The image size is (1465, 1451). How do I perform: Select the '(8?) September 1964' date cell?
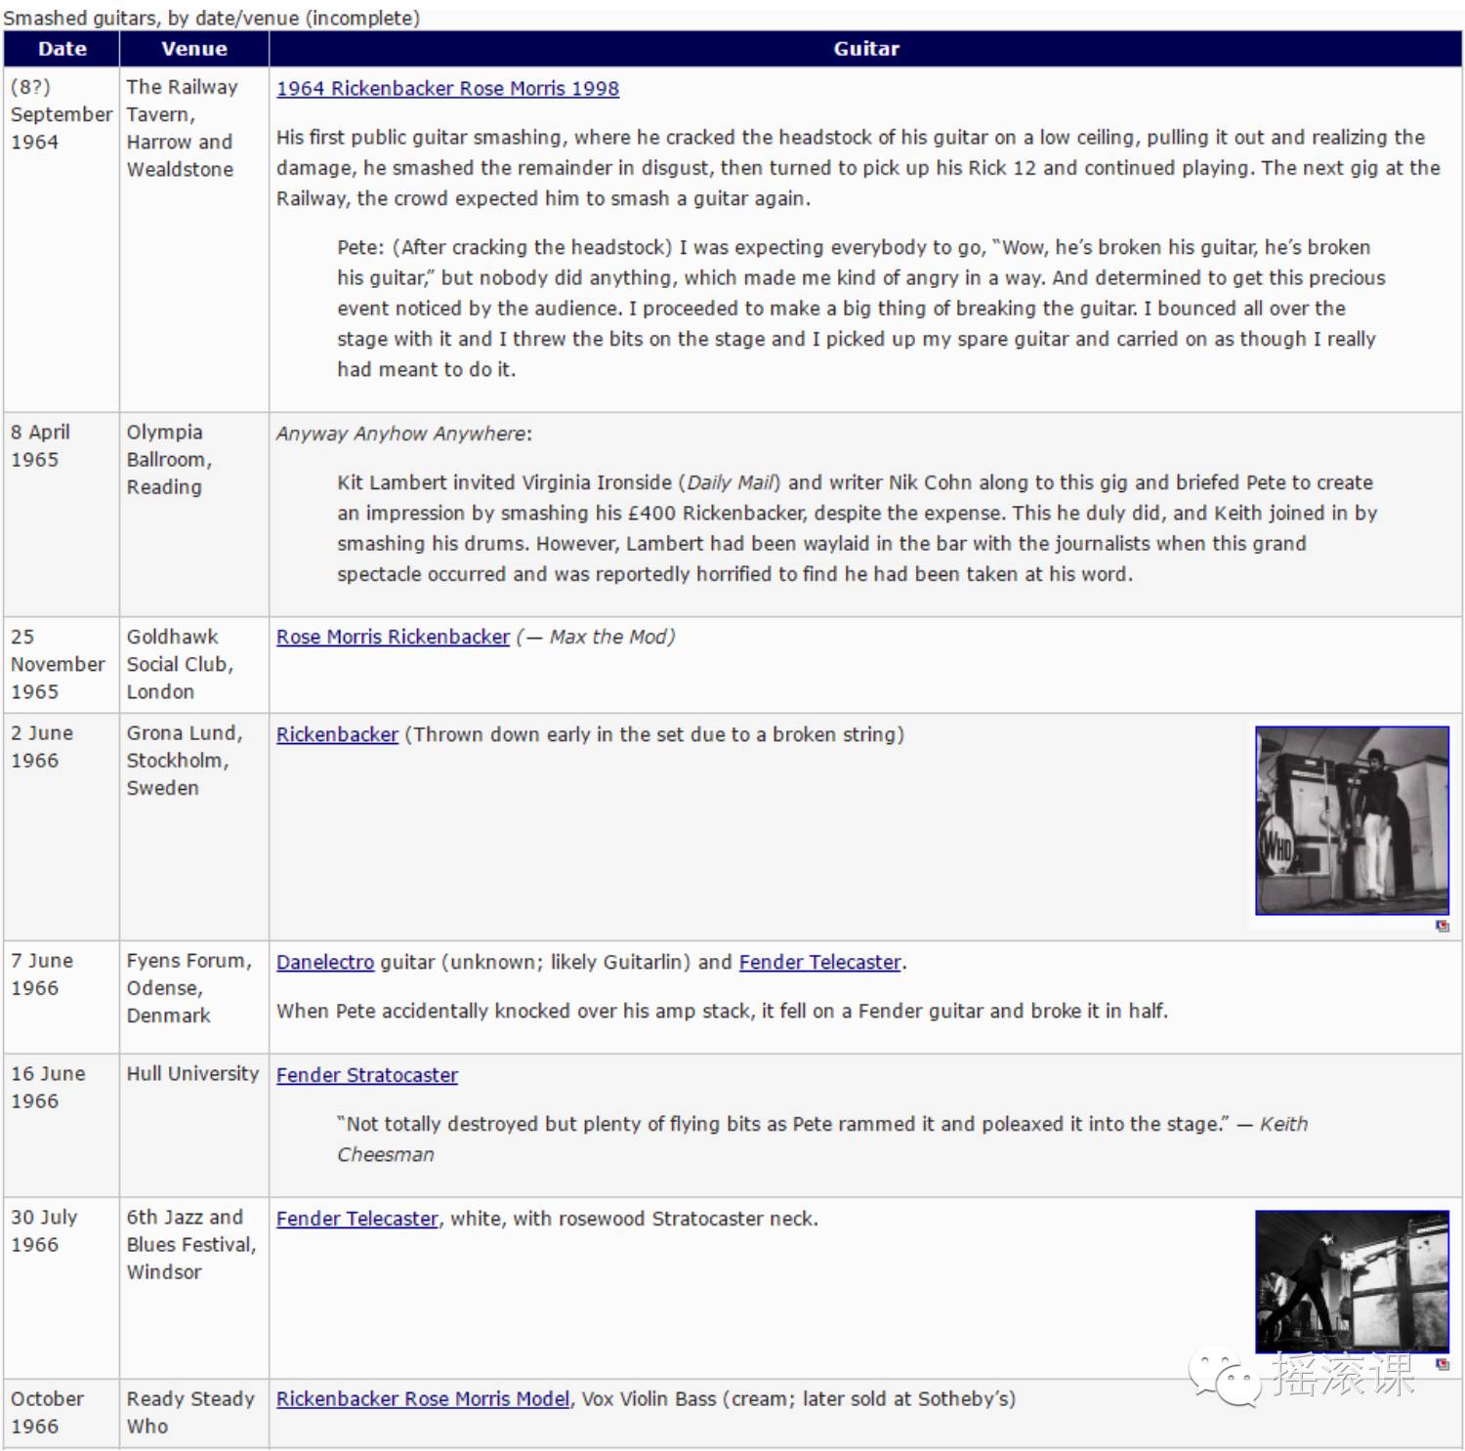(62, 239)
